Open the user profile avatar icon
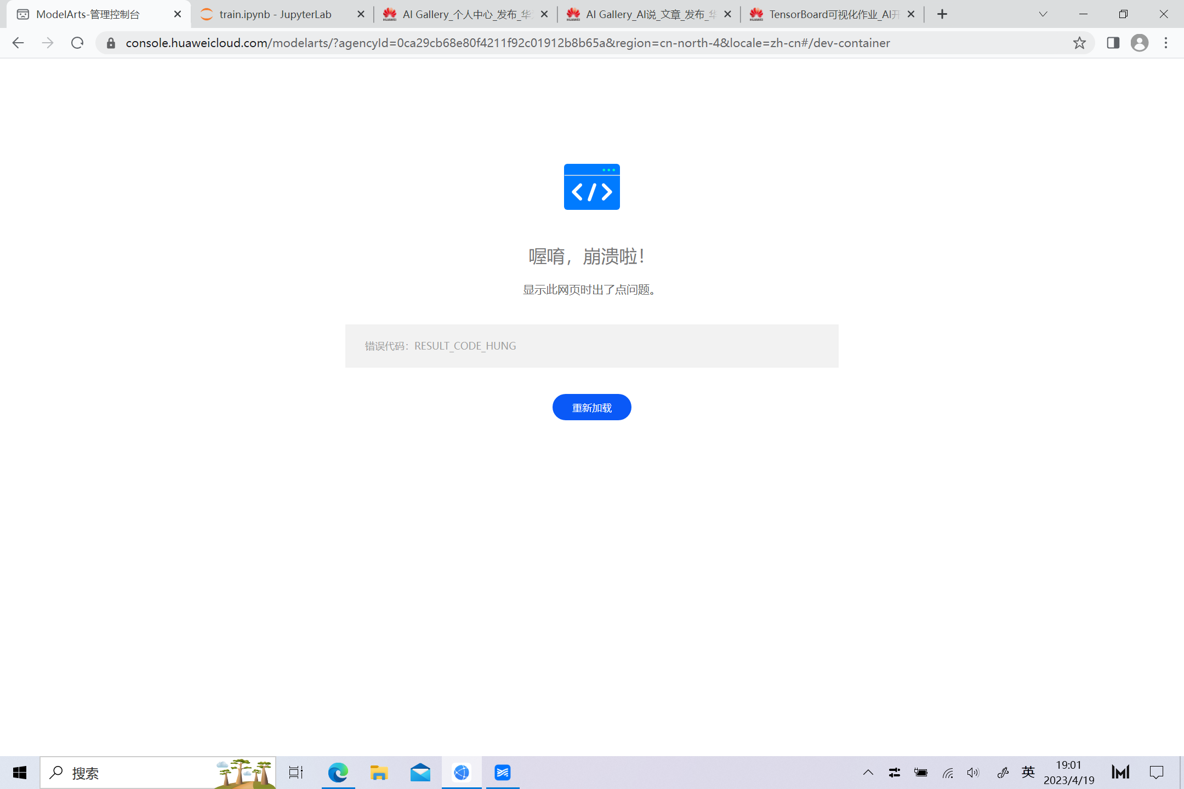This screenshot has height=789, width=1184. [1139, 43]
